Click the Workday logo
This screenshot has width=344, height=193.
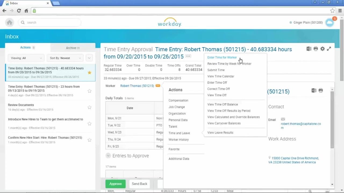pos(170,22)
